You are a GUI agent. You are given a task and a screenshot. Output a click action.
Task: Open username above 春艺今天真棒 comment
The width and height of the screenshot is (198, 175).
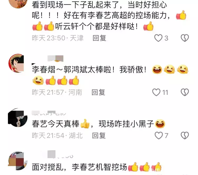[49, 113]
